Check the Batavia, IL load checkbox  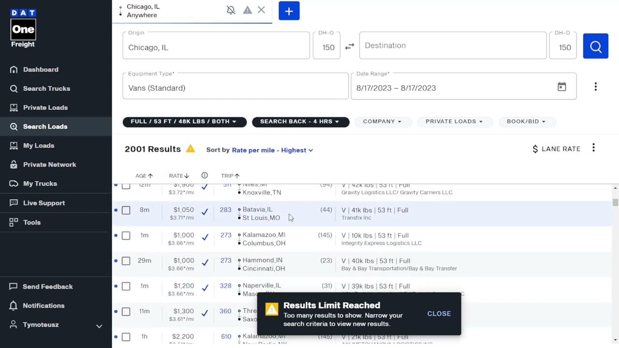point(126,210)
